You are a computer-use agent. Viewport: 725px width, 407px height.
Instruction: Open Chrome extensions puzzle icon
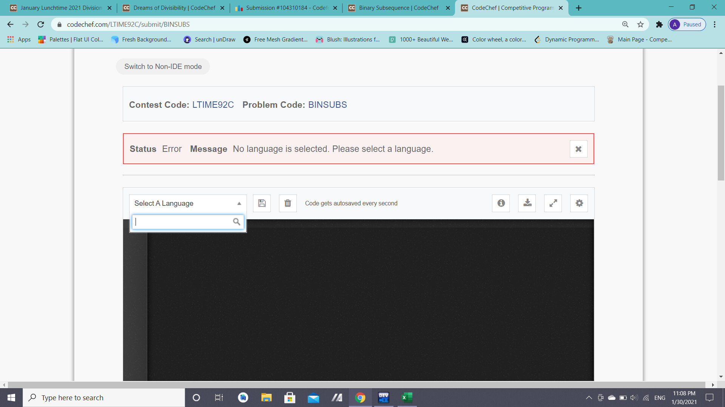pyautogui.click(x=659, y=24)
